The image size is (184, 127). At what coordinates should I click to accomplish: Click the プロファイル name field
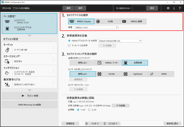37,8
